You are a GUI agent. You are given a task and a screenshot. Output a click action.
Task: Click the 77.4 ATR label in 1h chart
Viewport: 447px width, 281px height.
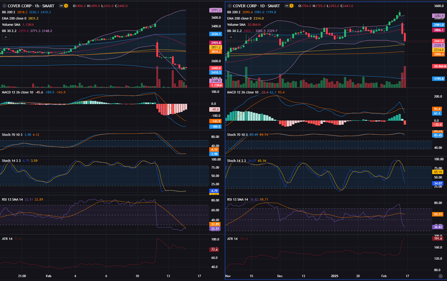click(214, 250)
